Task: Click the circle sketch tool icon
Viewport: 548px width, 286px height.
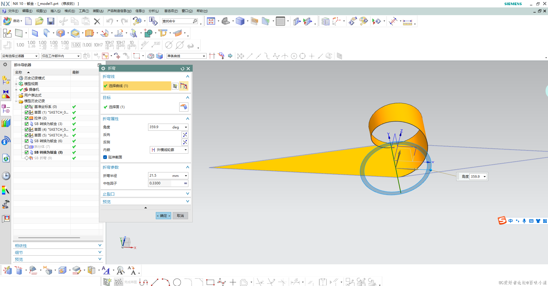Action: click(177, 282)
